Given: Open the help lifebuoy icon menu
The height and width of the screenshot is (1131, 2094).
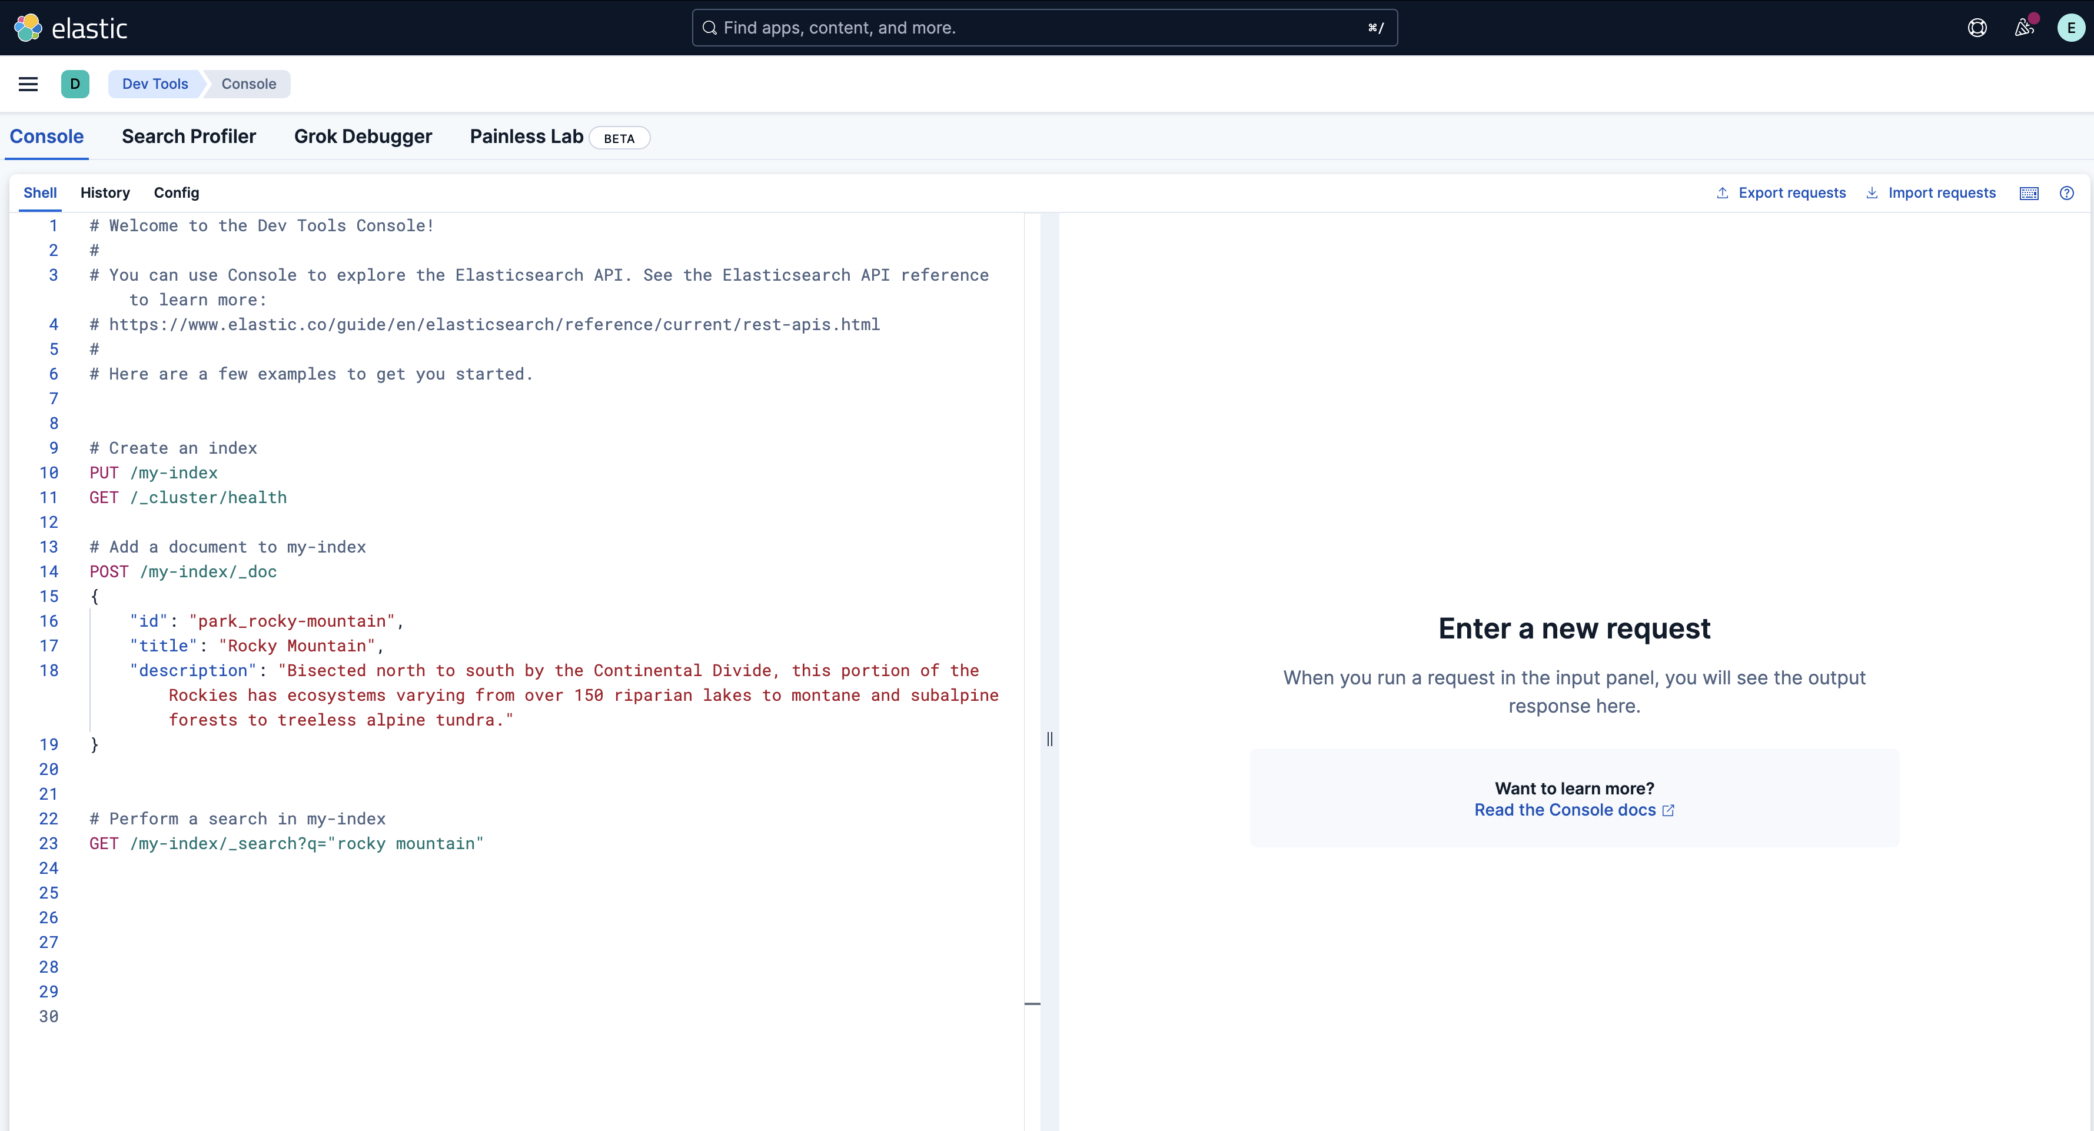Looking at the screenshot, I should [x=1977, y=28].
